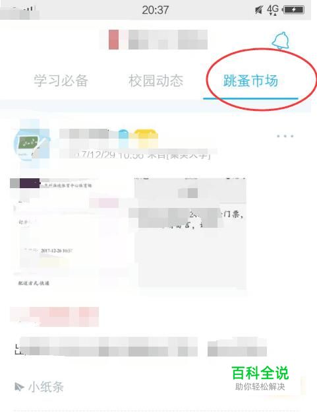The height and width of the screenshot is (412, 317).
Task: Tap the muted sound status icon
Action: 259,10
